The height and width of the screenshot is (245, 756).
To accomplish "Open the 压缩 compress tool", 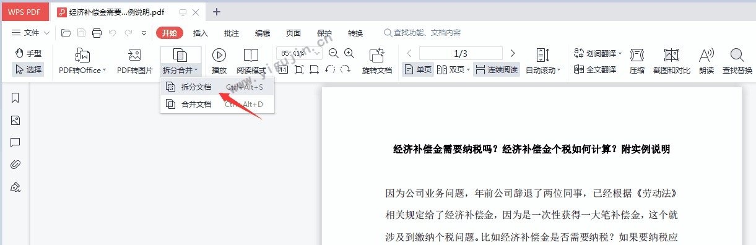I will [637, 61].
